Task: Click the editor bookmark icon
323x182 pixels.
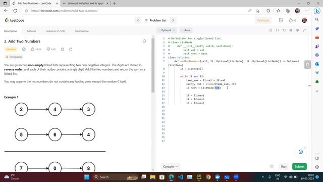Action: [271, 30]
